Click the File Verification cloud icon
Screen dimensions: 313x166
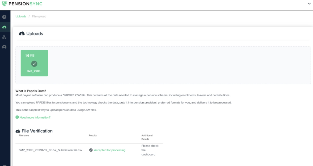point(18,131)
